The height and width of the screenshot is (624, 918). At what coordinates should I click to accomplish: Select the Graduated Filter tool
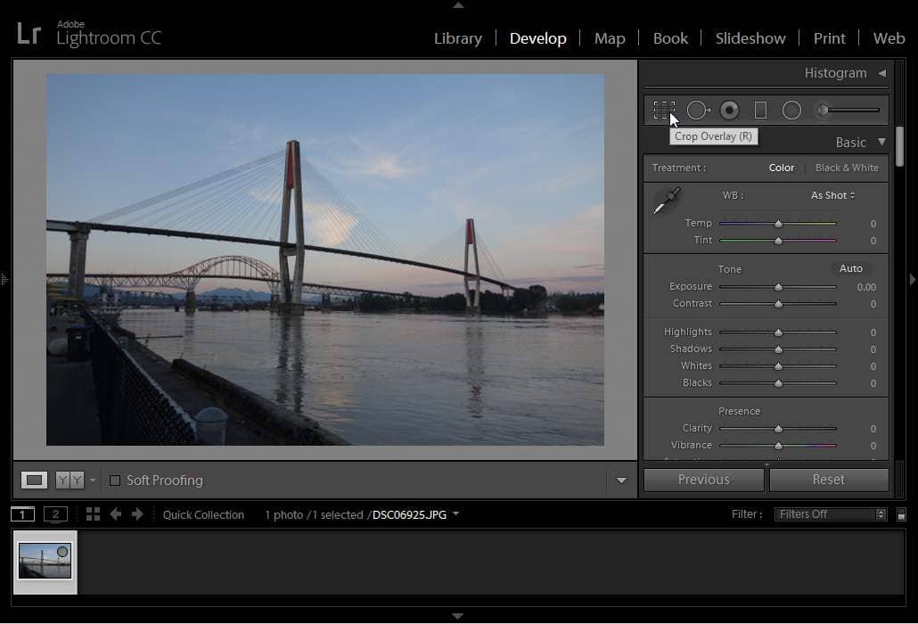click(760, 110)
